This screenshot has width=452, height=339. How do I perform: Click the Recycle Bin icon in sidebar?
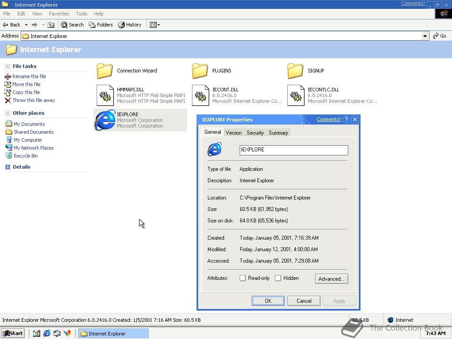(9, 156)
